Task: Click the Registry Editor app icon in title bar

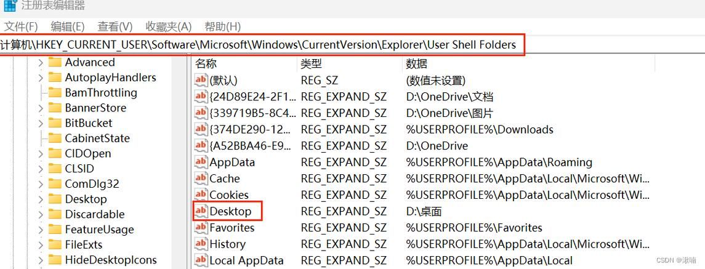Action: point(10,6)
